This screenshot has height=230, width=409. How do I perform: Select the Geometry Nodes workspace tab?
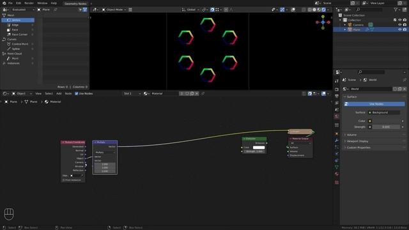point(75,4)
